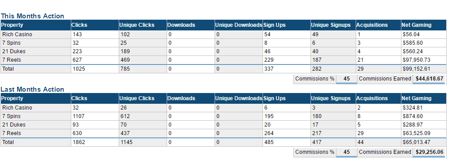The image size is (452, 161).
Task: Select 7 Reels in This Months table
Action: (36, 60)
